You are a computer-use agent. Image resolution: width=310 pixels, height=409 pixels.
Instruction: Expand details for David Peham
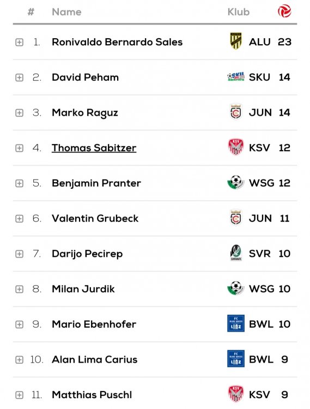pyautogui.click(x=19, y=77)
